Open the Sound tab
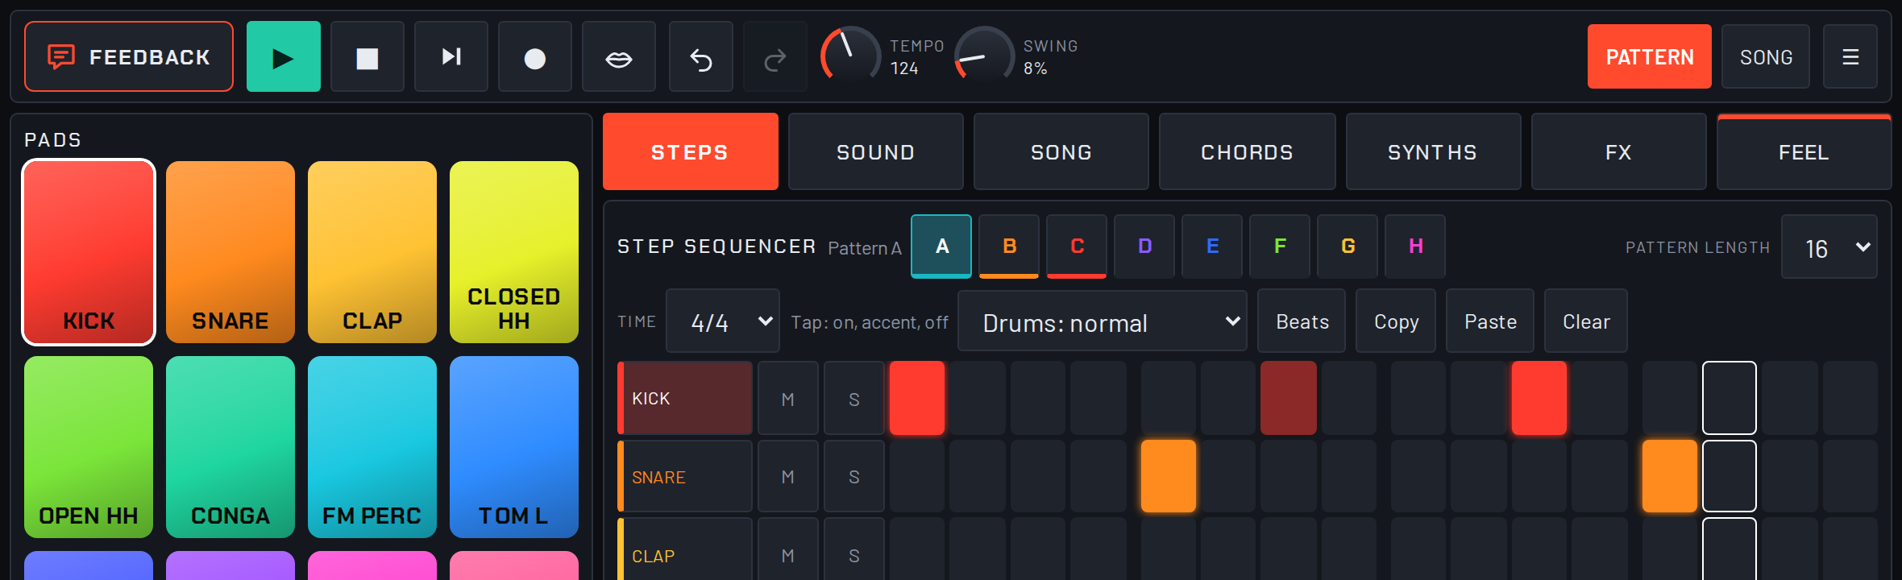 tap(876, 152)
